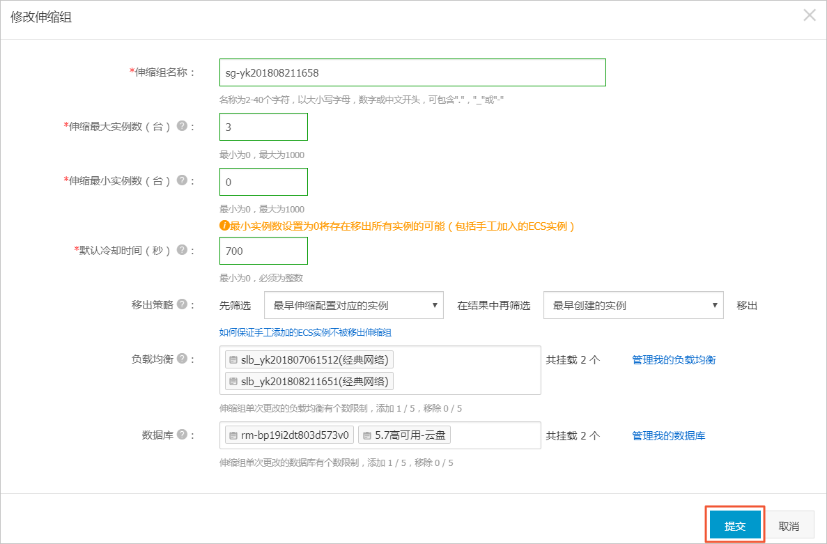The height and width of the screenshot is (544, 827).
Task: Open 管理我的数据库 link
Action: (x=668, y=436)
